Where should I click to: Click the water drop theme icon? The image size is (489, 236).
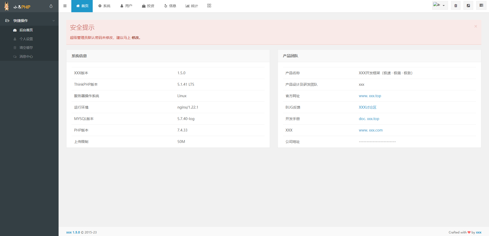point(51,6)
